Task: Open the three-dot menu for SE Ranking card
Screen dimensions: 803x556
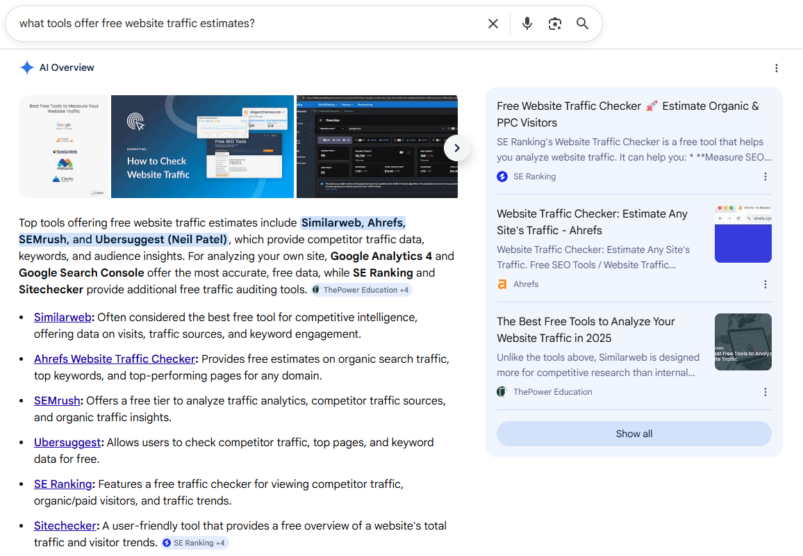Action: click(765, 177)
